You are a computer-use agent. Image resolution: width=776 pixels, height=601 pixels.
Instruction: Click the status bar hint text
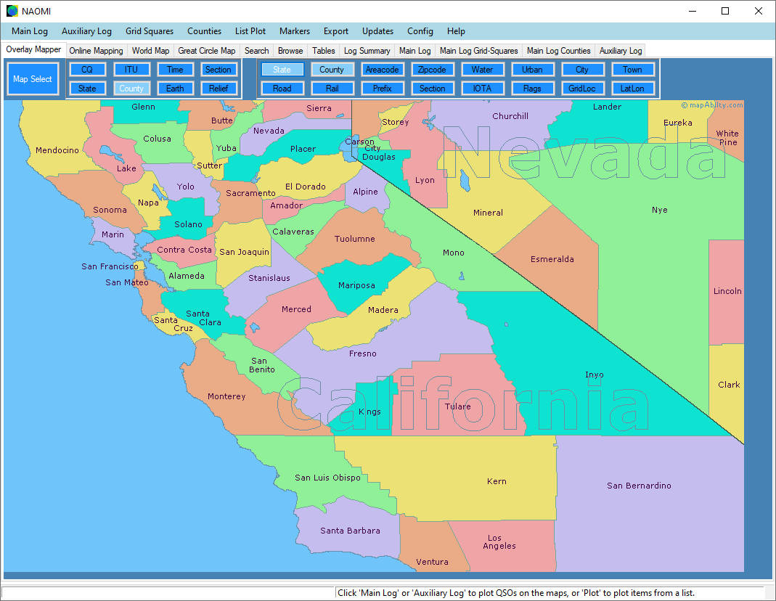click(515, 593)
